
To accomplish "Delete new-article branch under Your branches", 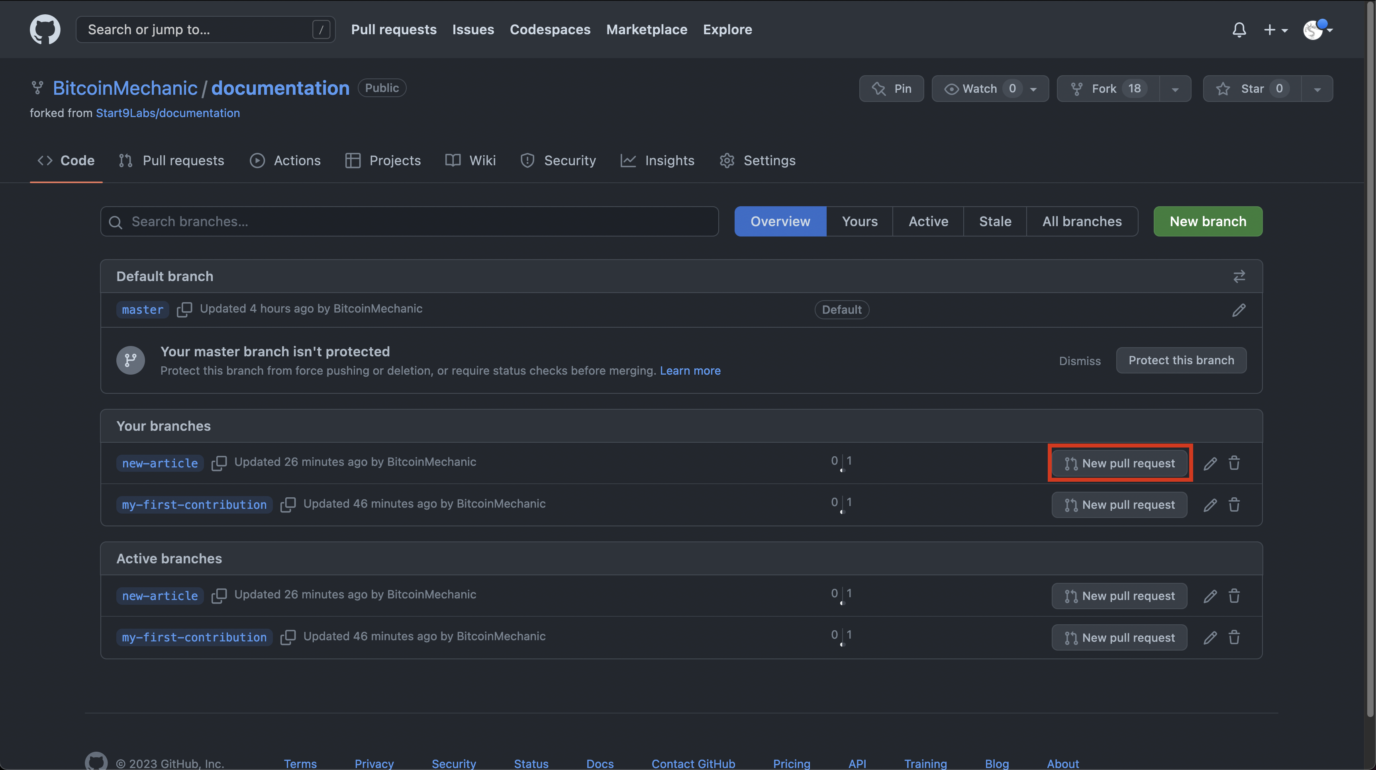I will coord(1234,463).
